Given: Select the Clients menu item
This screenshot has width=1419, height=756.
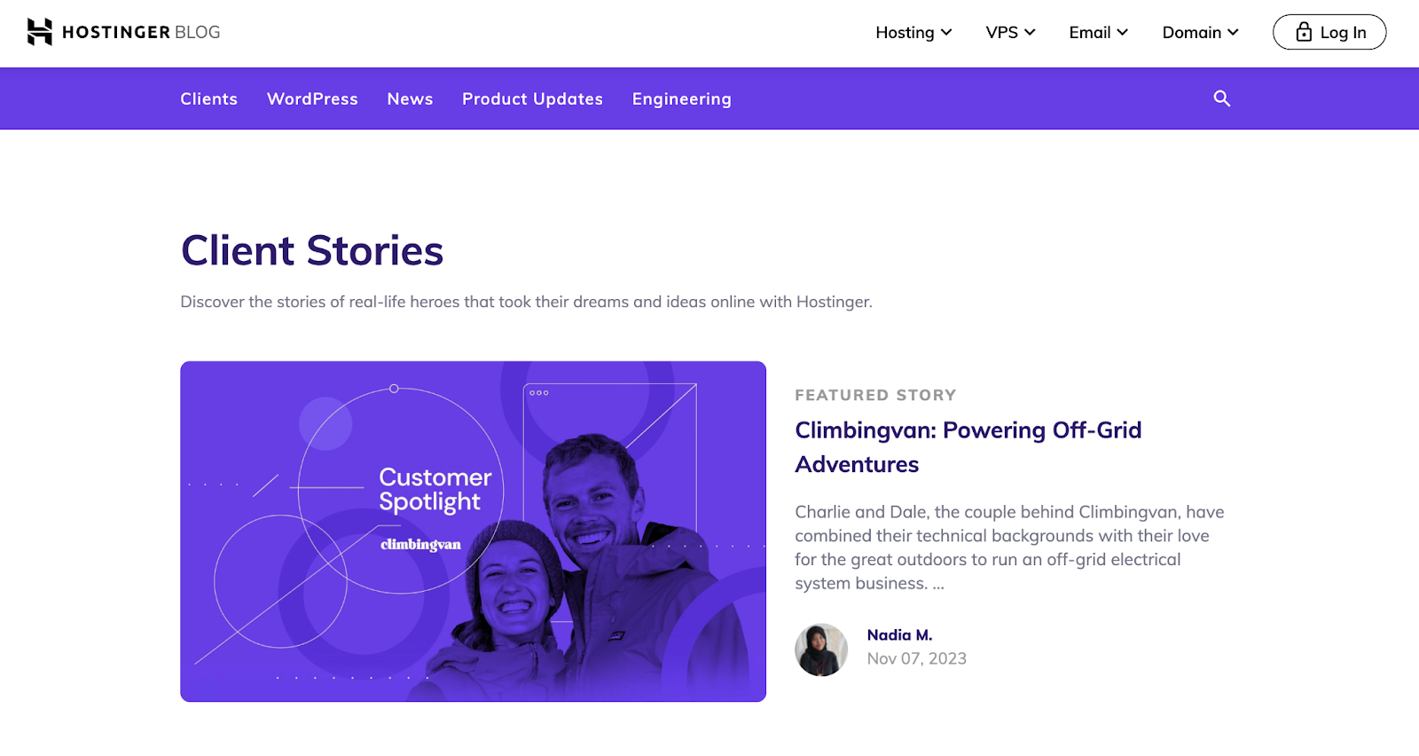Looking at the screenshot, I should (x=208, y=98).
